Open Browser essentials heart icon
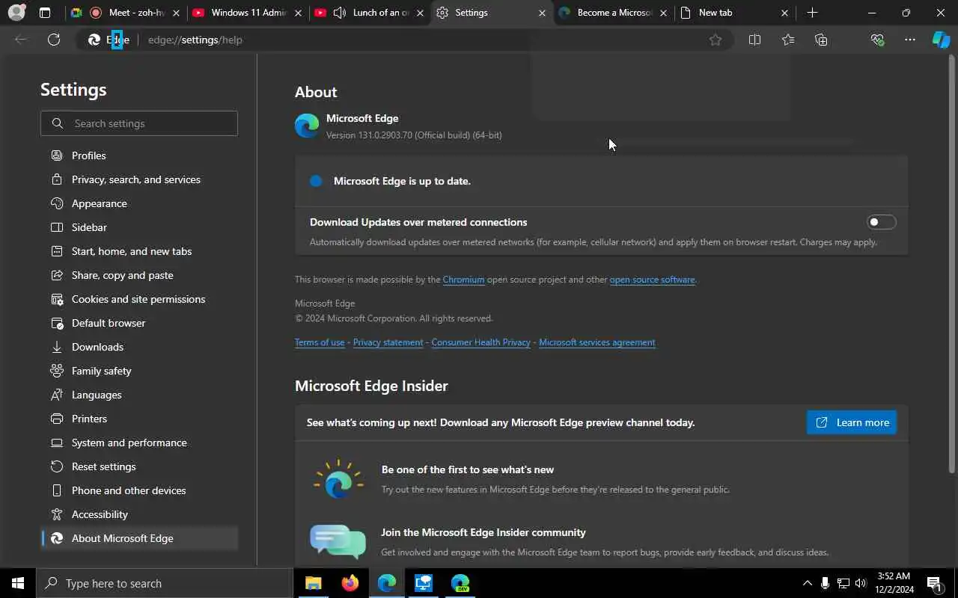The image size is (958, 598). coord(877,40)
